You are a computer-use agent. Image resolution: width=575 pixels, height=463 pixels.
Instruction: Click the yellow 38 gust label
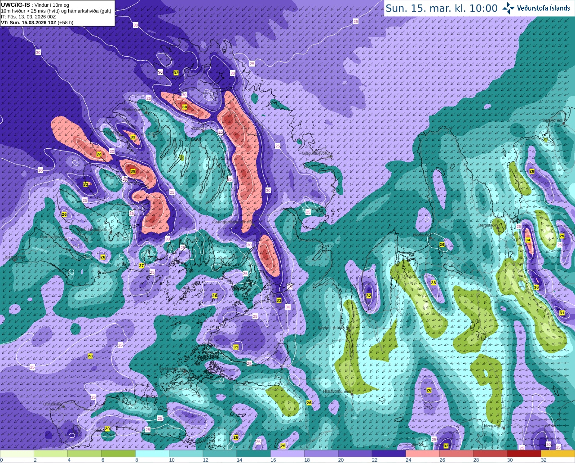[184, 107]
